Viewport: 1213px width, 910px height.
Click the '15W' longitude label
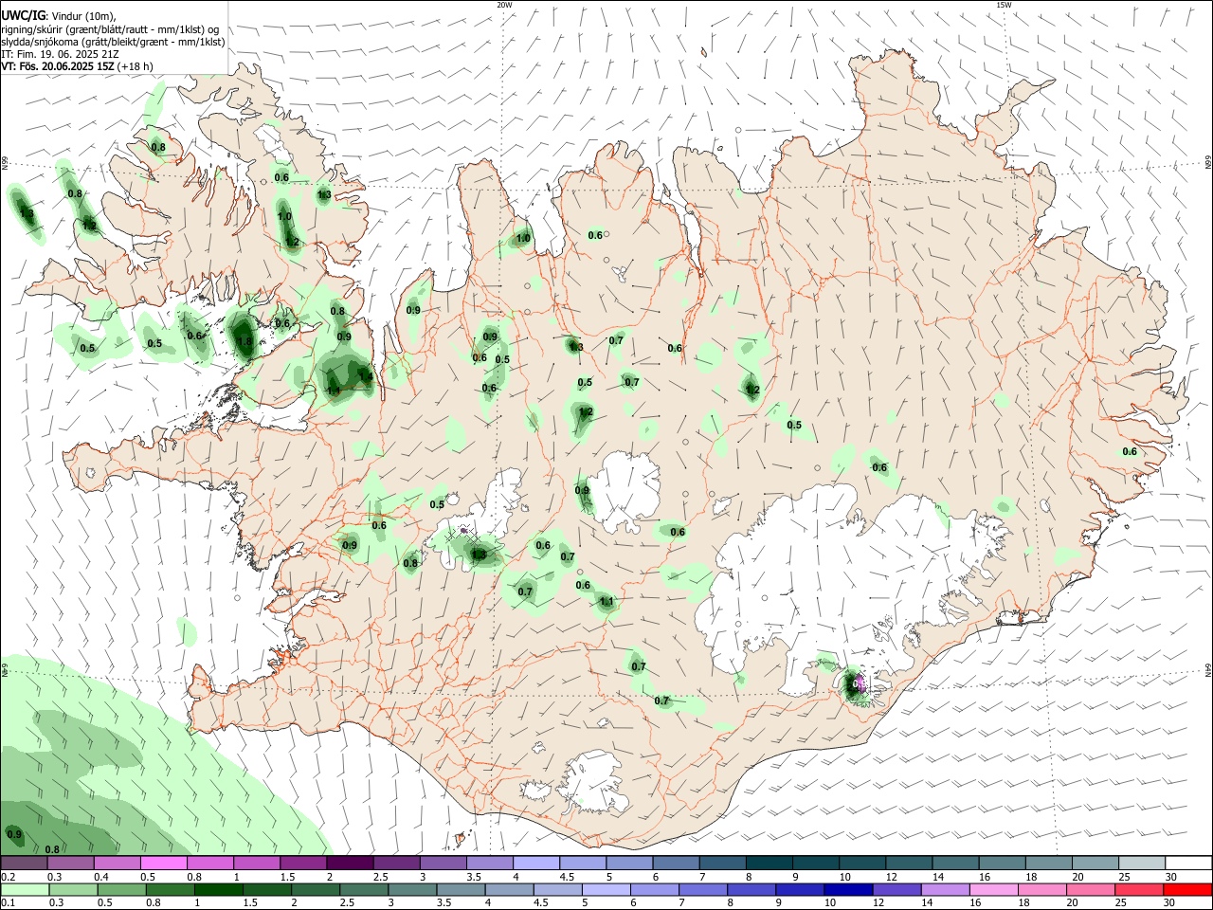point(1004,5)
